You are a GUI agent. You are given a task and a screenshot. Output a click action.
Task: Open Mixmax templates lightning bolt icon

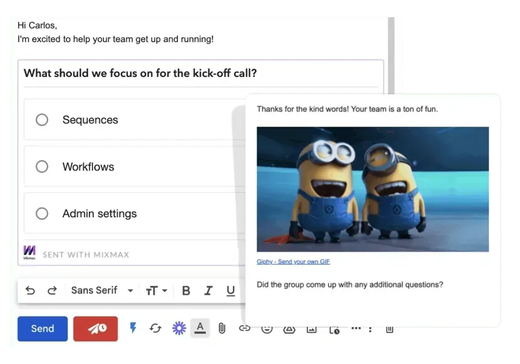click(x=133, y=328)
